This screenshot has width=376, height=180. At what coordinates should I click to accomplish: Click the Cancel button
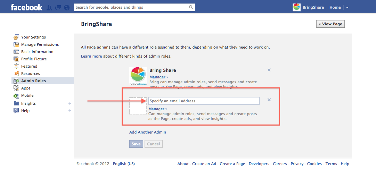pyautogui.click(x=154, y=144)
